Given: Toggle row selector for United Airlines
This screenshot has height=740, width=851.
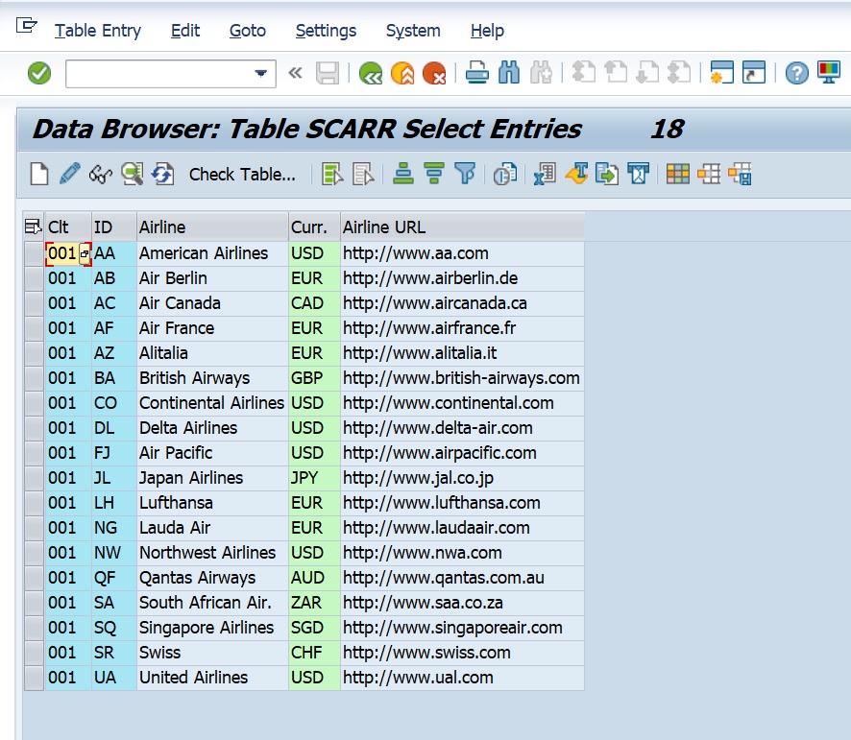Looking at the screenshot, I should coord(34,678).
